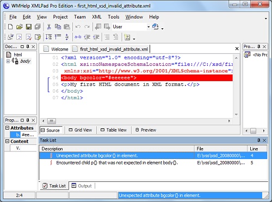Click the expand-all lines toolbar icon
Viewport: 272px width, 202px height.
click(48, 37)
